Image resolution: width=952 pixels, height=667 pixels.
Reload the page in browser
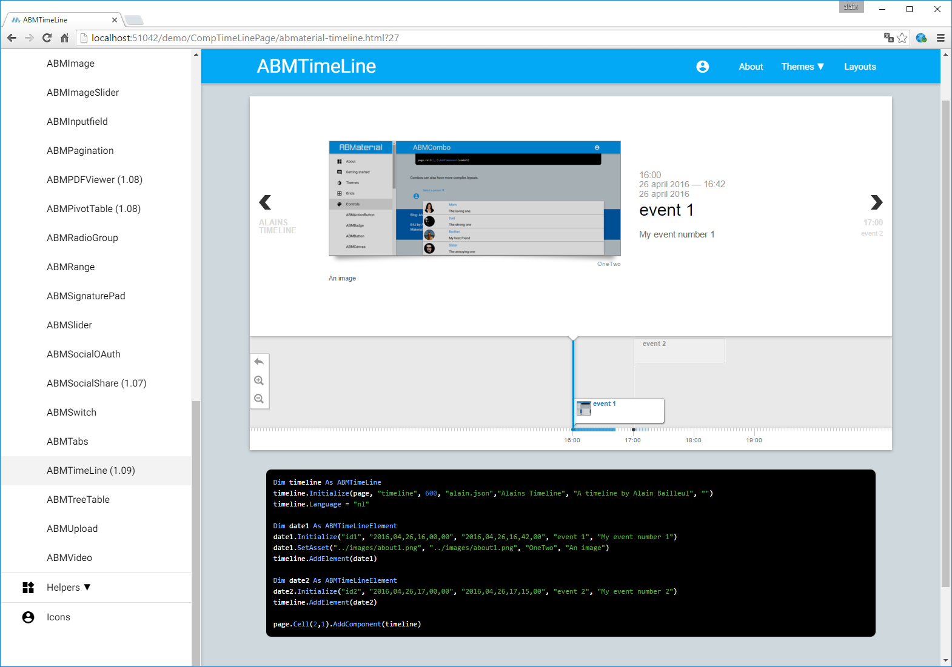pyautogui.click(x=47, y=38)
